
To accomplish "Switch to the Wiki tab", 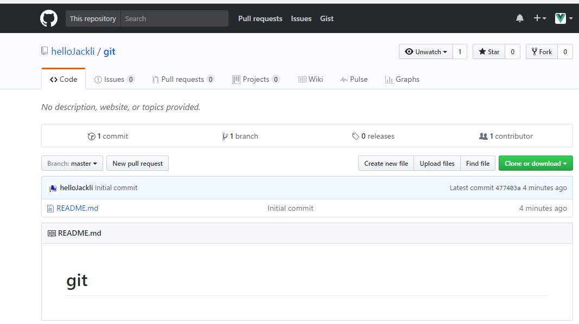I will pos(310,79).
